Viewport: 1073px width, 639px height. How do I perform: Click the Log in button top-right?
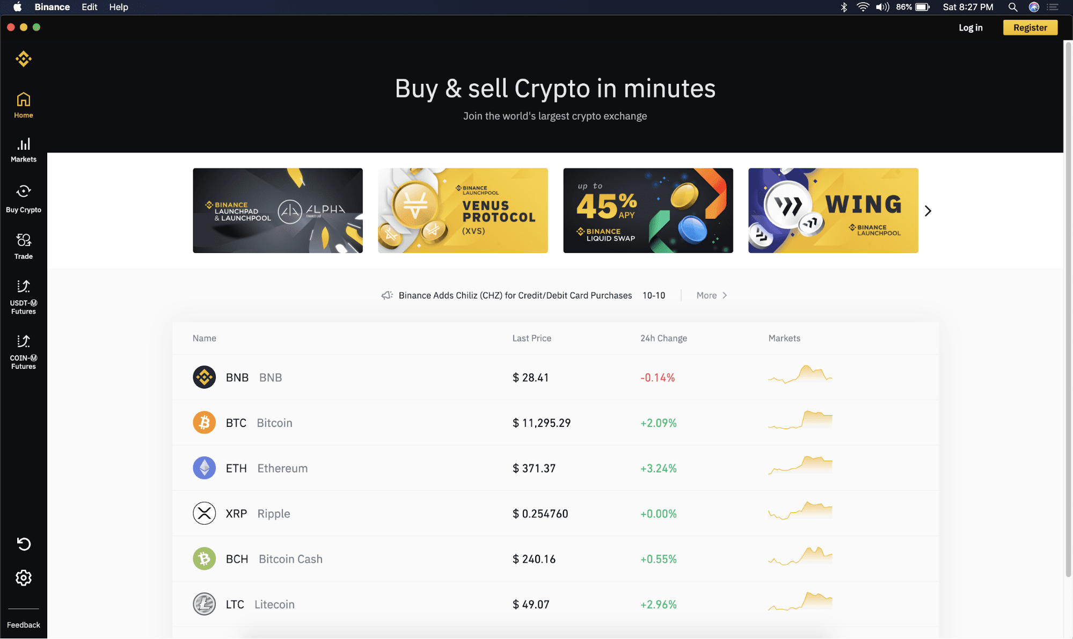coord(971,27)
